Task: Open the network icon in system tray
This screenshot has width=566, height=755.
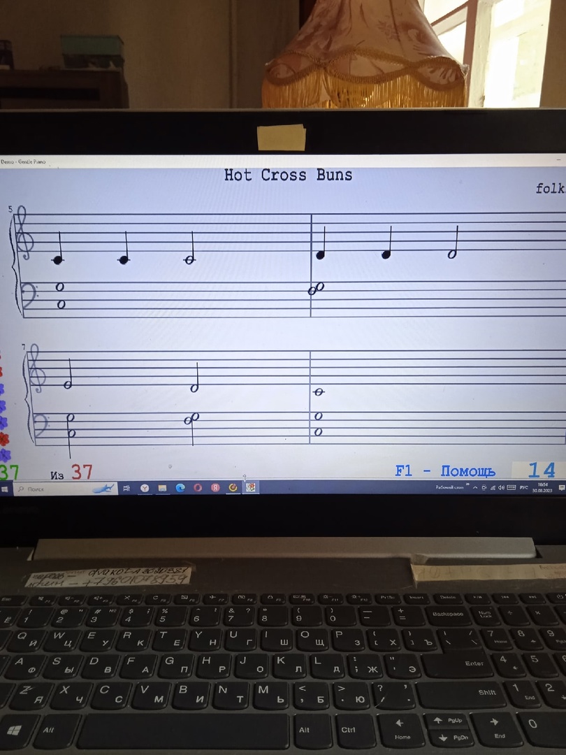Action: (493, 488)
